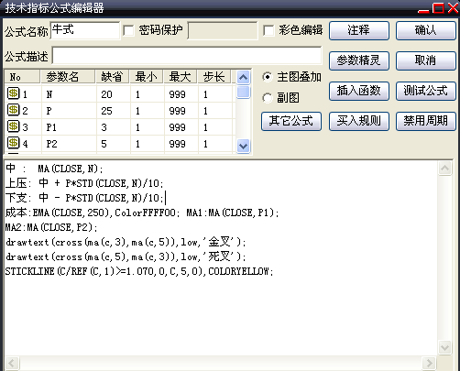The image size is (460, 371).
Task: Click the 插入函数 button
Action: pos(359,91)
